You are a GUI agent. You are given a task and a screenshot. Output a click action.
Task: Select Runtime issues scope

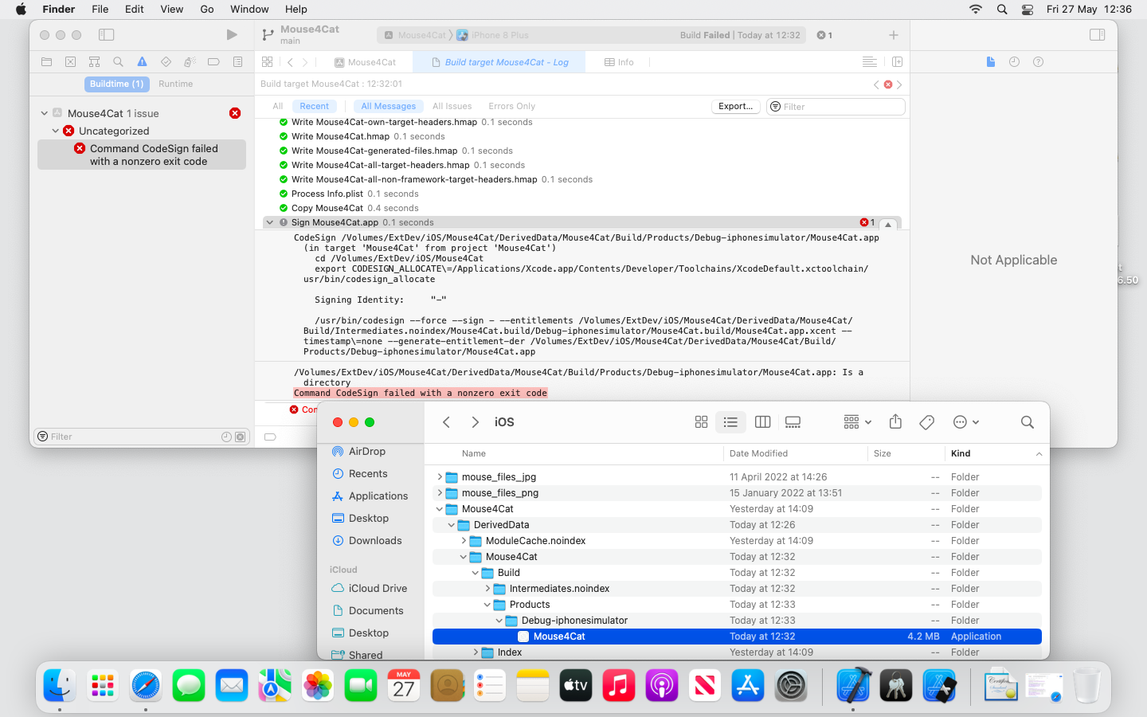175,84
